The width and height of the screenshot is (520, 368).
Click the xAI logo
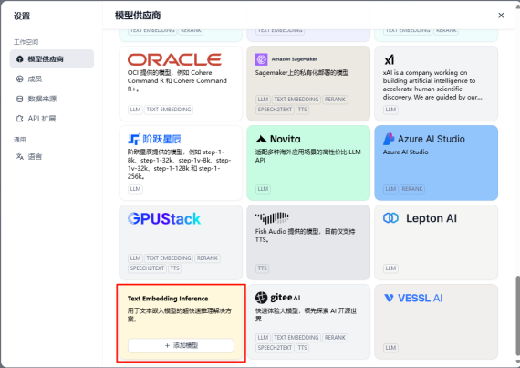(x=389, y=59)
